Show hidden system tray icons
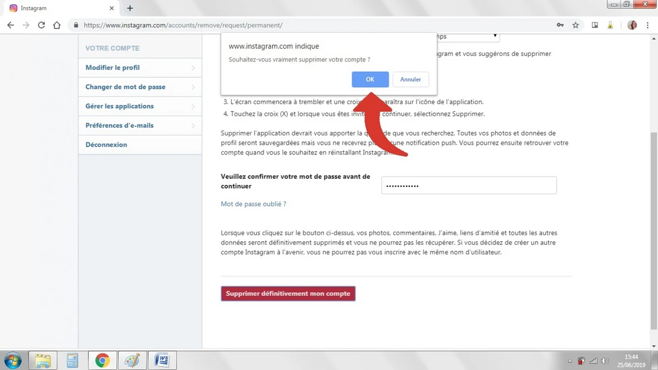Viewport: 658px width, 370px height. click(570, 361)
